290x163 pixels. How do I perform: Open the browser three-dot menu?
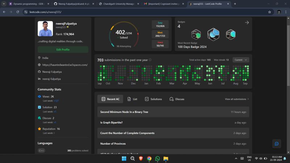tap(286, 12)
